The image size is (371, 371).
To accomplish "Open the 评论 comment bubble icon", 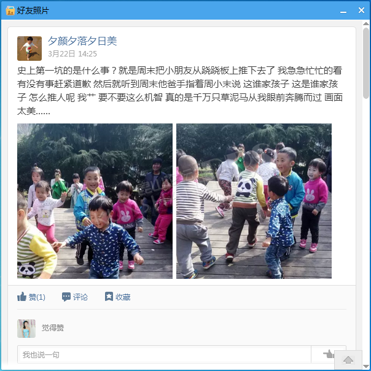I will pyautogui.click(x=66, y=297).
